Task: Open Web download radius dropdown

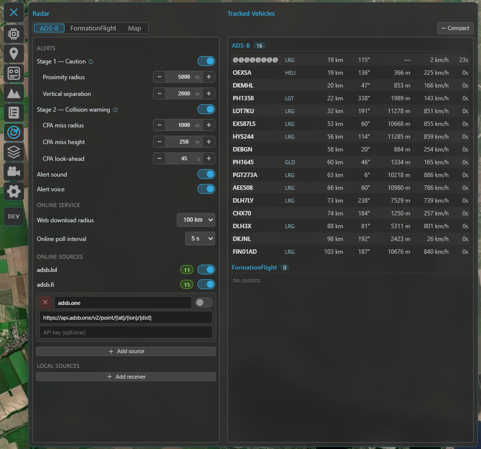Action: (x=196, y=220)
